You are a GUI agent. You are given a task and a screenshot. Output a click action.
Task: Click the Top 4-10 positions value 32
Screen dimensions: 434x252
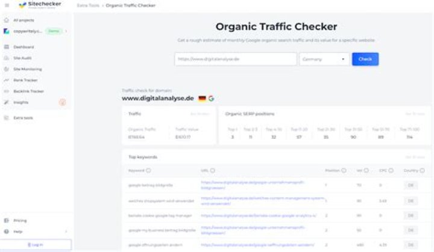274,137
